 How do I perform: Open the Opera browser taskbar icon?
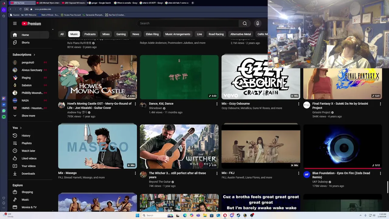[225, 215]
